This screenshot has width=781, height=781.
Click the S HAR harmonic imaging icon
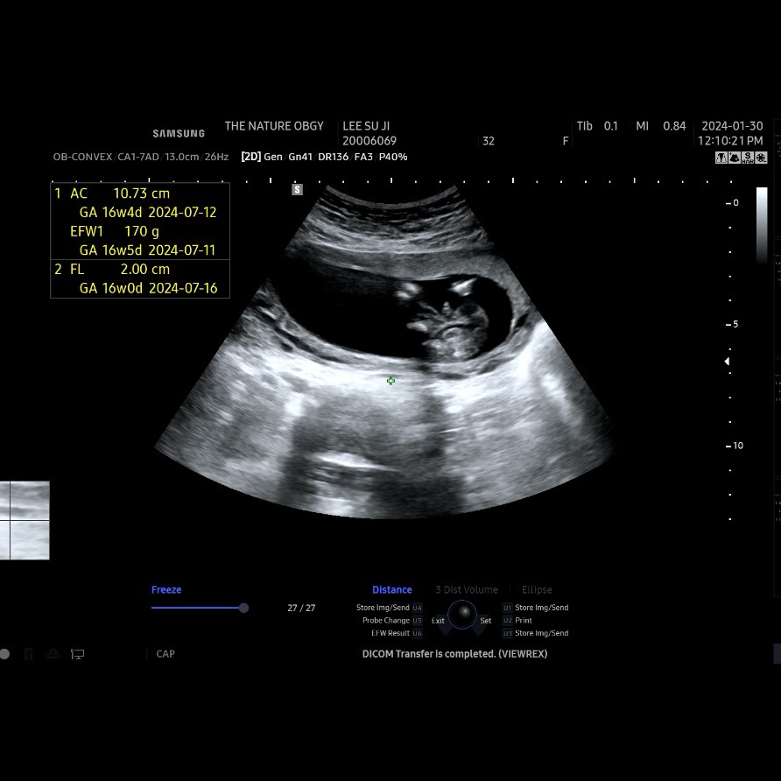tap(748, 158)
